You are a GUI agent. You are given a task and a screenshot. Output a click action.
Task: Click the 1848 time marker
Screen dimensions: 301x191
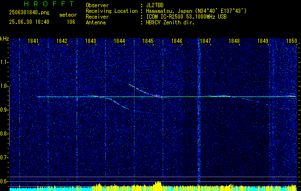click(x=234, y=41)
